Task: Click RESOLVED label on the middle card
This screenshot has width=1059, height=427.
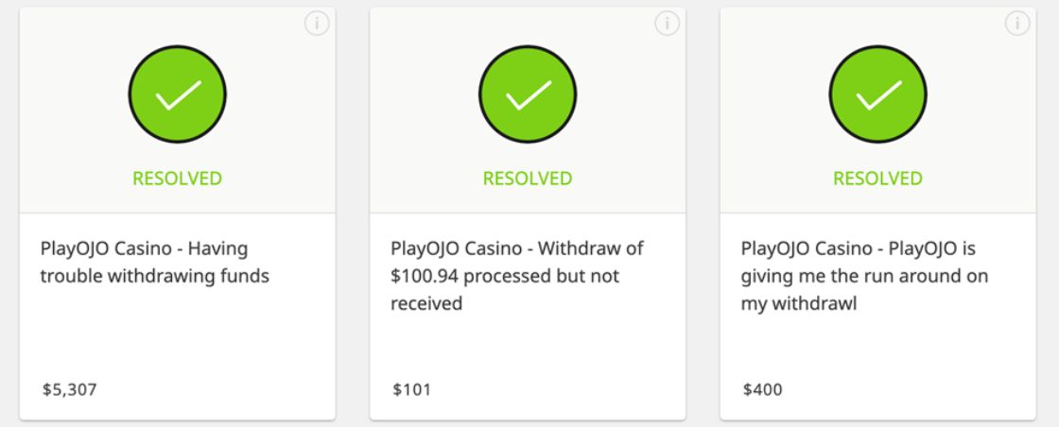Action: point(528,179)
